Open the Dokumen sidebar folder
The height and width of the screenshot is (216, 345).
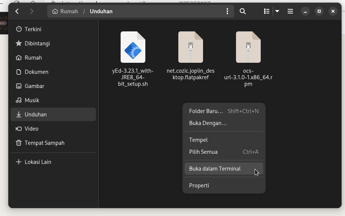coord(36,72)
